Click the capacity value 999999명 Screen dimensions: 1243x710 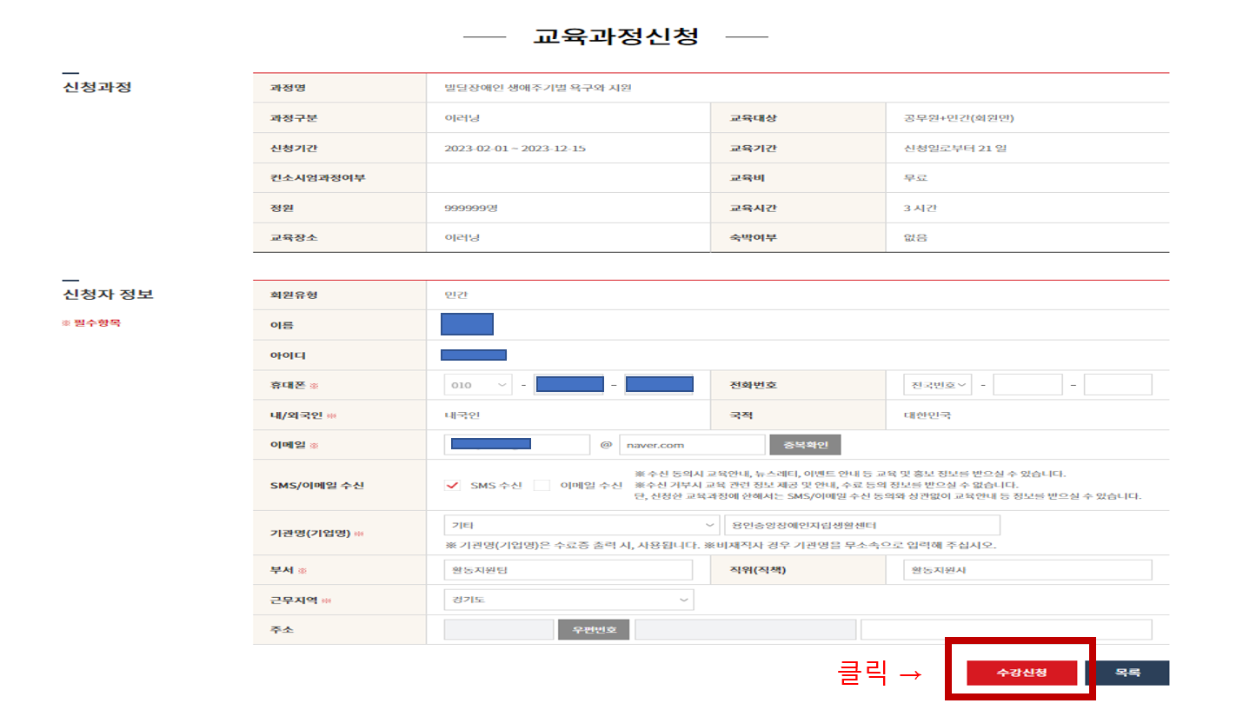(x=470, y=208)
